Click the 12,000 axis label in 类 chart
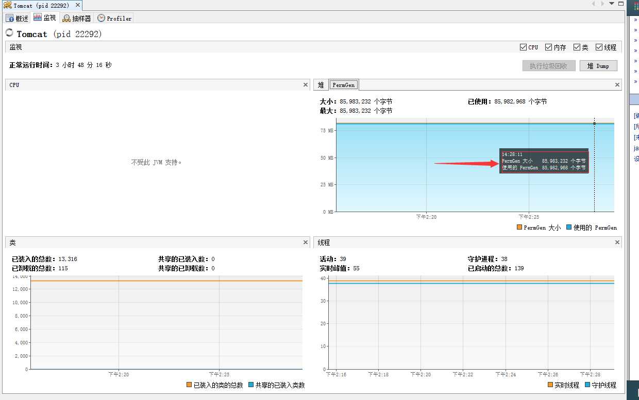 [x=20, y=289]
